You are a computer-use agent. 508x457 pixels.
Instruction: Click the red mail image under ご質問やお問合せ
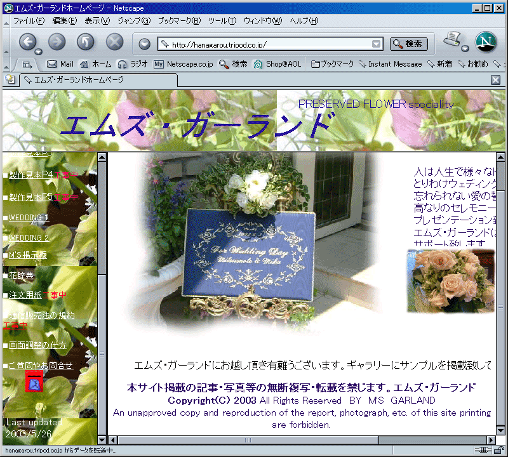pos(34,381)
